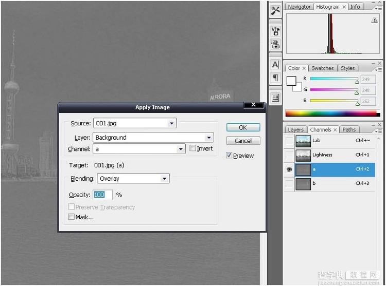Screen dimensions: 386x286
Task: Open the Color panel flyout menu
Action: tap(378, 69)
